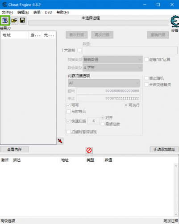This screenshot has height=224, width=179.
Task: Toggle the 十六进制 checkbox
Action: [x=80, y=50]
